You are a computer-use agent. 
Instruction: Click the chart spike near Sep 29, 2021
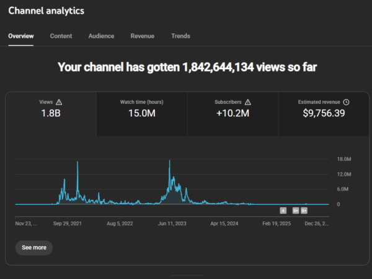point(77,163)
